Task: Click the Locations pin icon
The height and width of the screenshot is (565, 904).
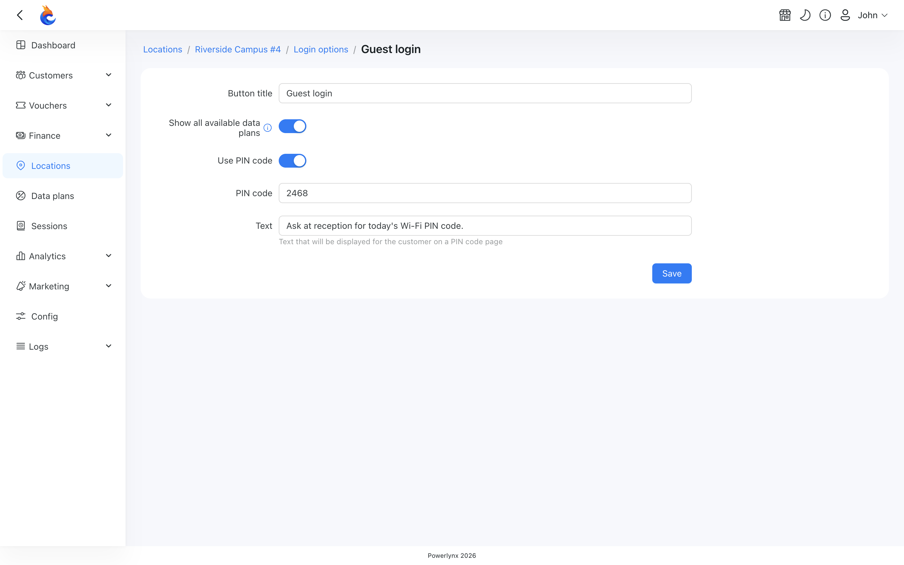Action: [x=21, y=165]
